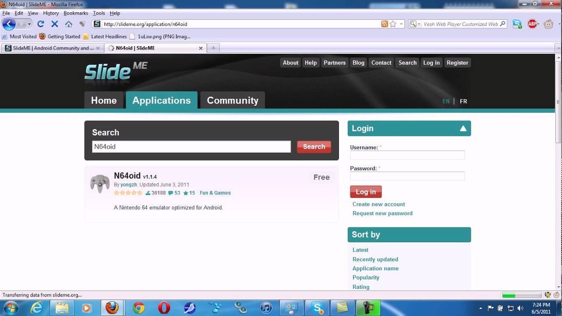
Task: Click the Partners header link
Action: 335,63
